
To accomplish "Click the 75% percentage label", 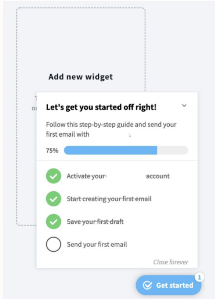I will 52,150.
